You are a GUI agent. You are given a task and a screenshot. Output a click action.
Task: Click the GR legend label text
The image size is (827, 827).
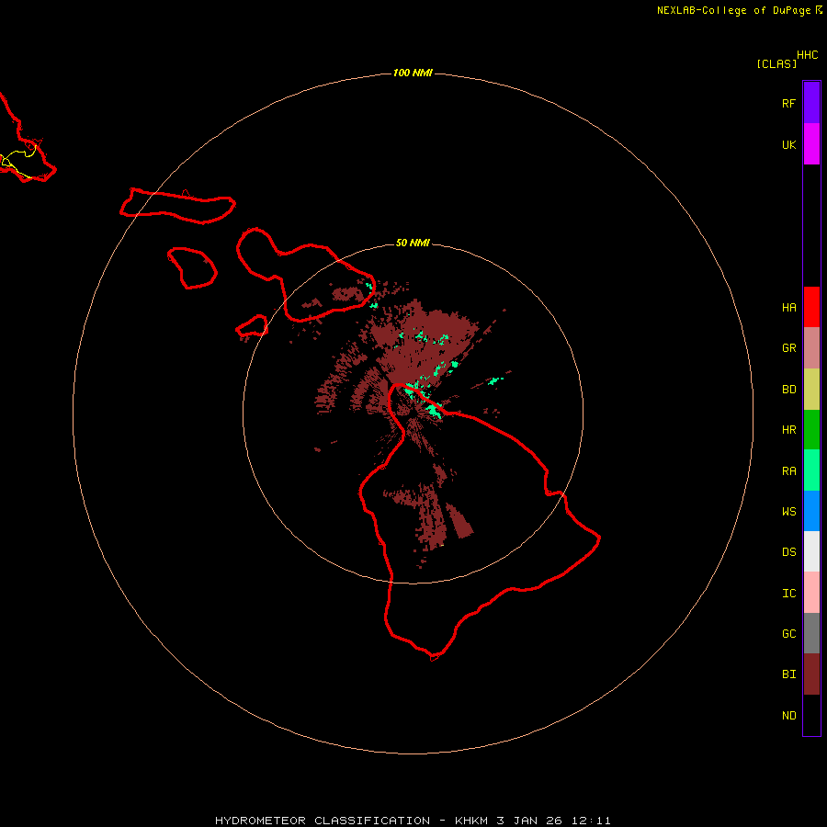click(788, 348)
